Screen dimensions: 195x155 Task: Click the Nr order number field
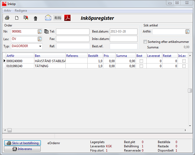(24, 31)
